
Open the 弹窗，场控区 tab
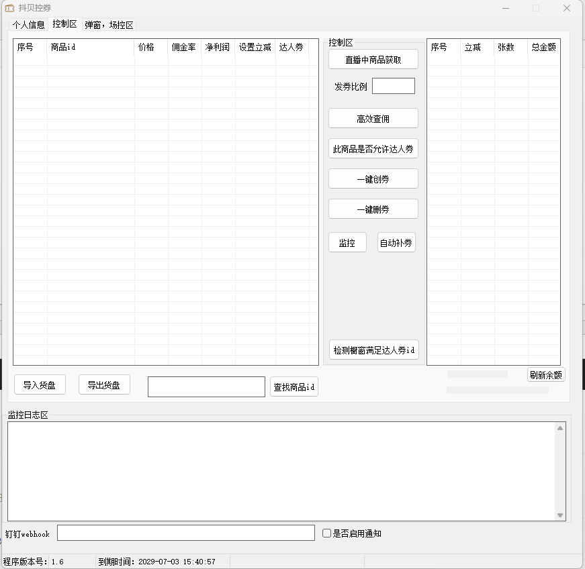109,25
